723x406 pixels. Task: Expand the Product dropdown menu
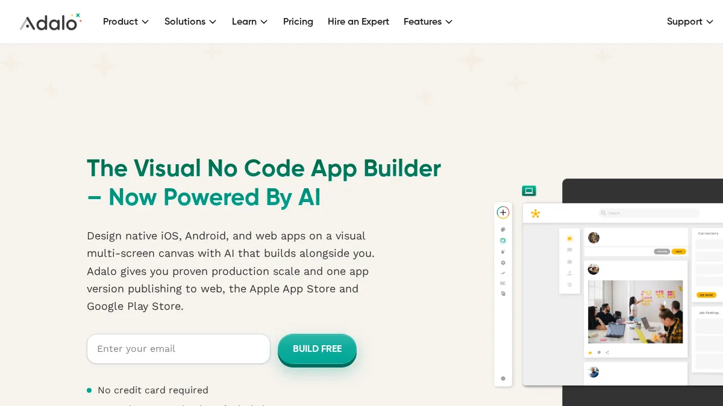point(125,22)
